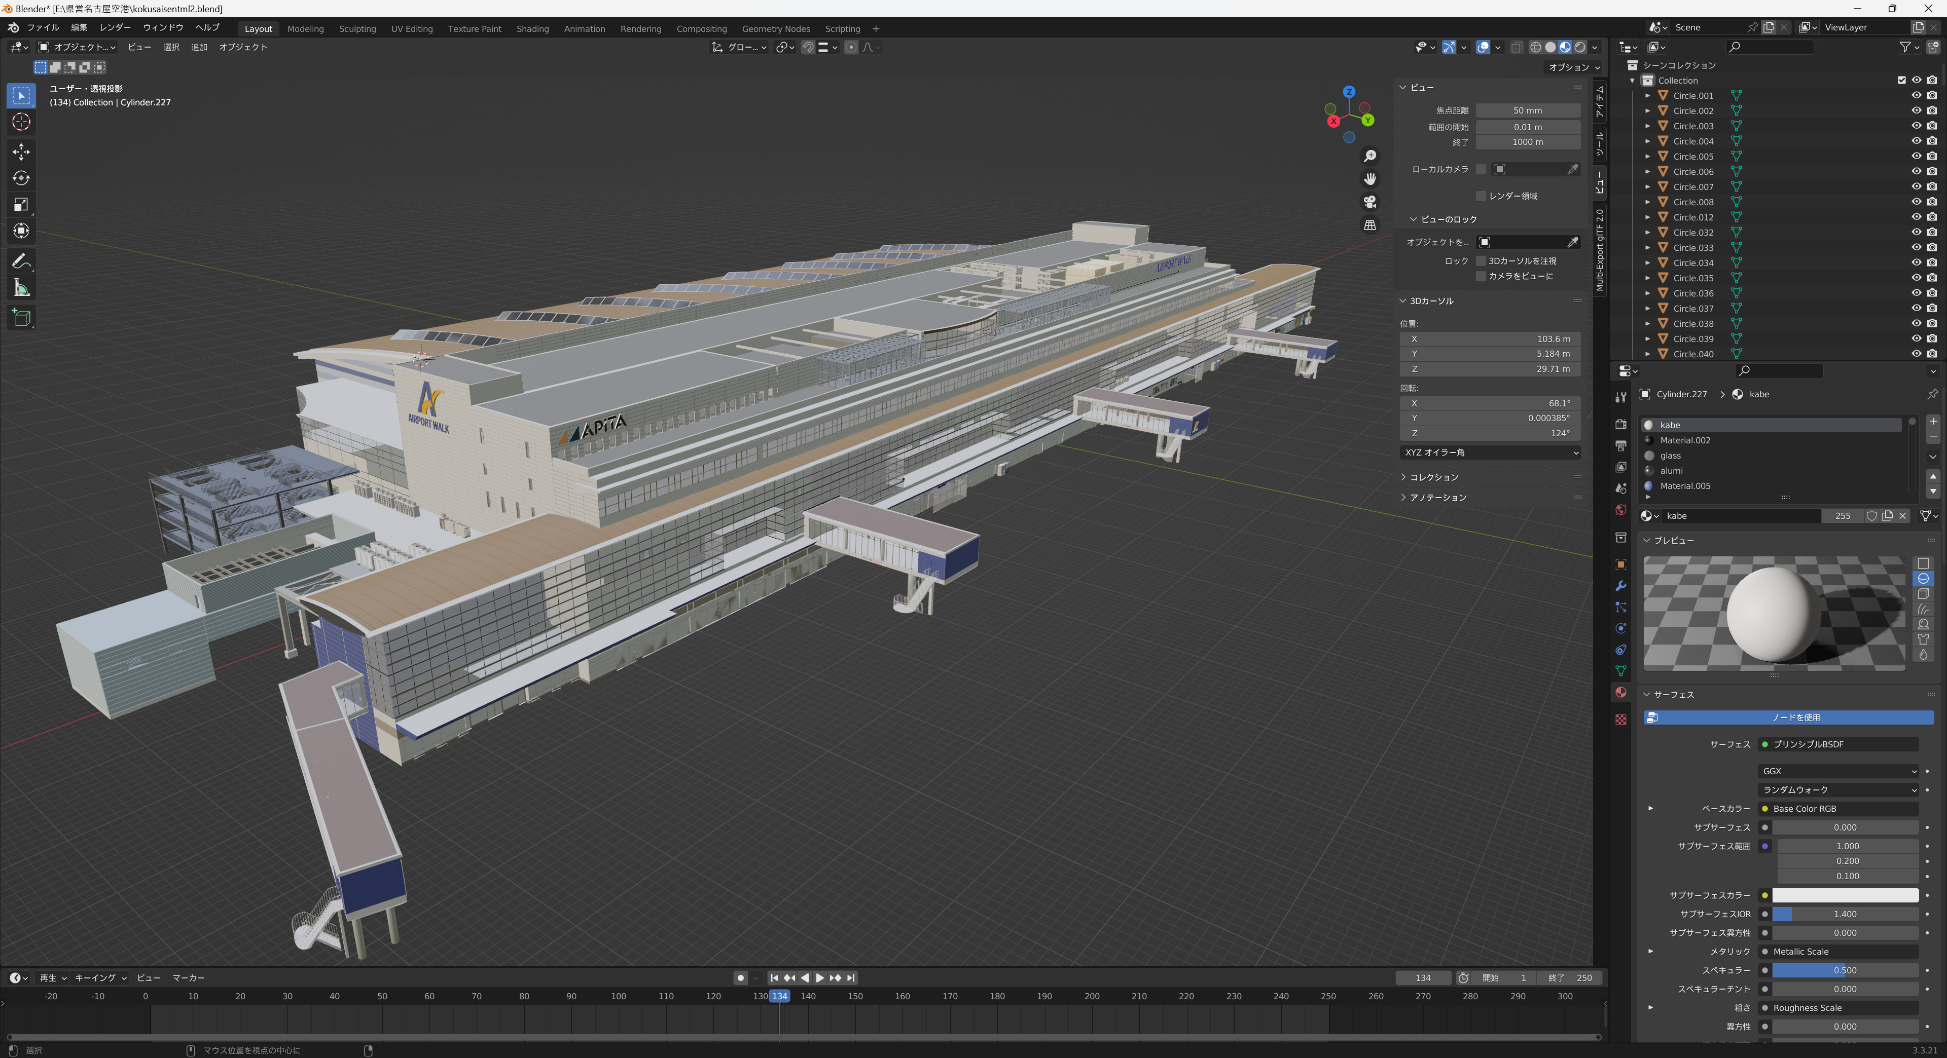Select the Move tool in left toolbar
The height and width of the screenshot is (1058, 1947).
point(21,151)
